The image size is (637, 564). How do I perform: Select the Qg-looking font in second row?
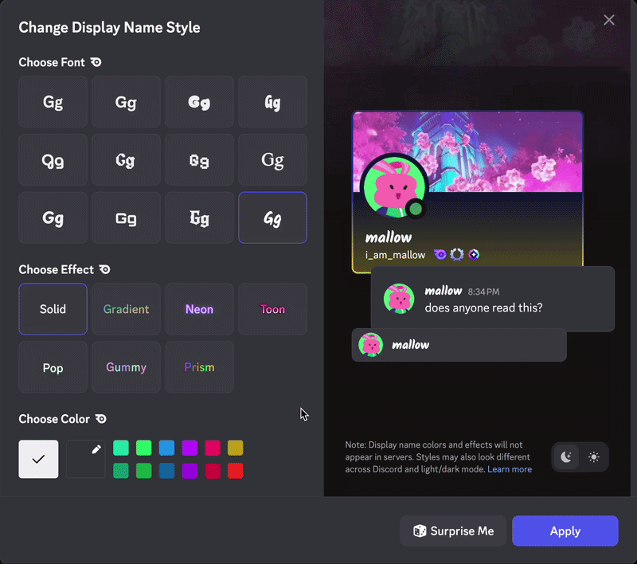(53, 160)
